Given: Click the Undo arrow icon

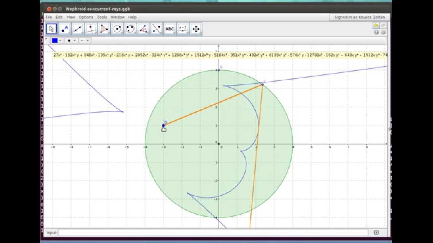Looking at the screenshot, I should pyautogui.click(x=376, y=26).
